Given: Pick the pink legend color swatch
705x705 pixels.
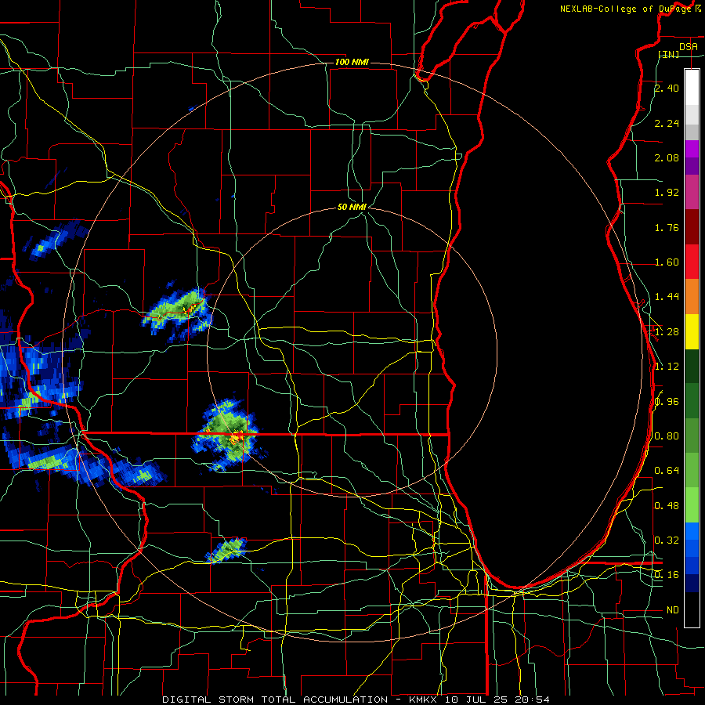Looking at the screenshot, I should [x=692, y=192].
